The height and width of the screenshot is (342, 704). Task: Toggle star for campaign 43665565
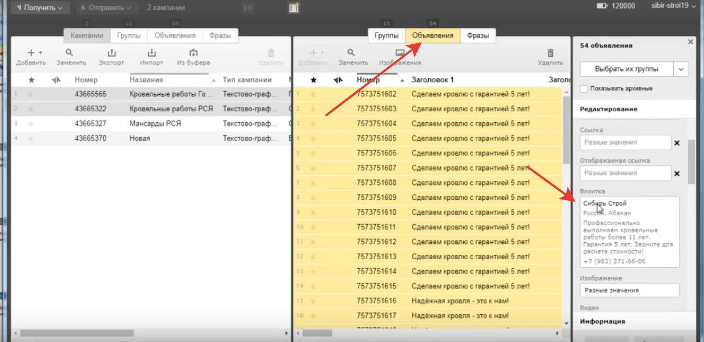pyautogui.click(x=31, y=94)
